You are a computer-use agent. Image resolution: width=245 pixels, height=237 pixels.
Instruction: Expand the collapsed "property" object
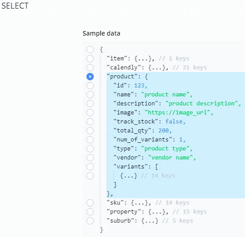[157, 212]
